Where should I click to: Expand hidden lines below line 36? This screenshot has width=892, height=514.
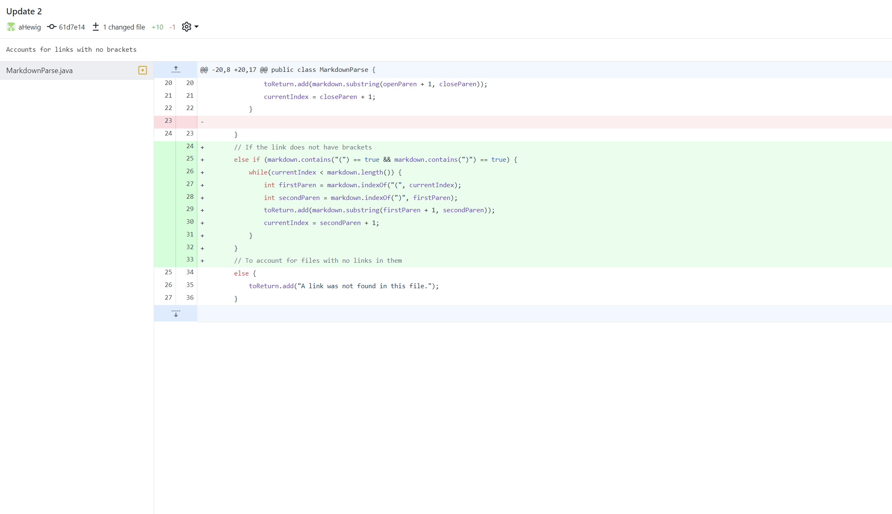click(176, 314)
